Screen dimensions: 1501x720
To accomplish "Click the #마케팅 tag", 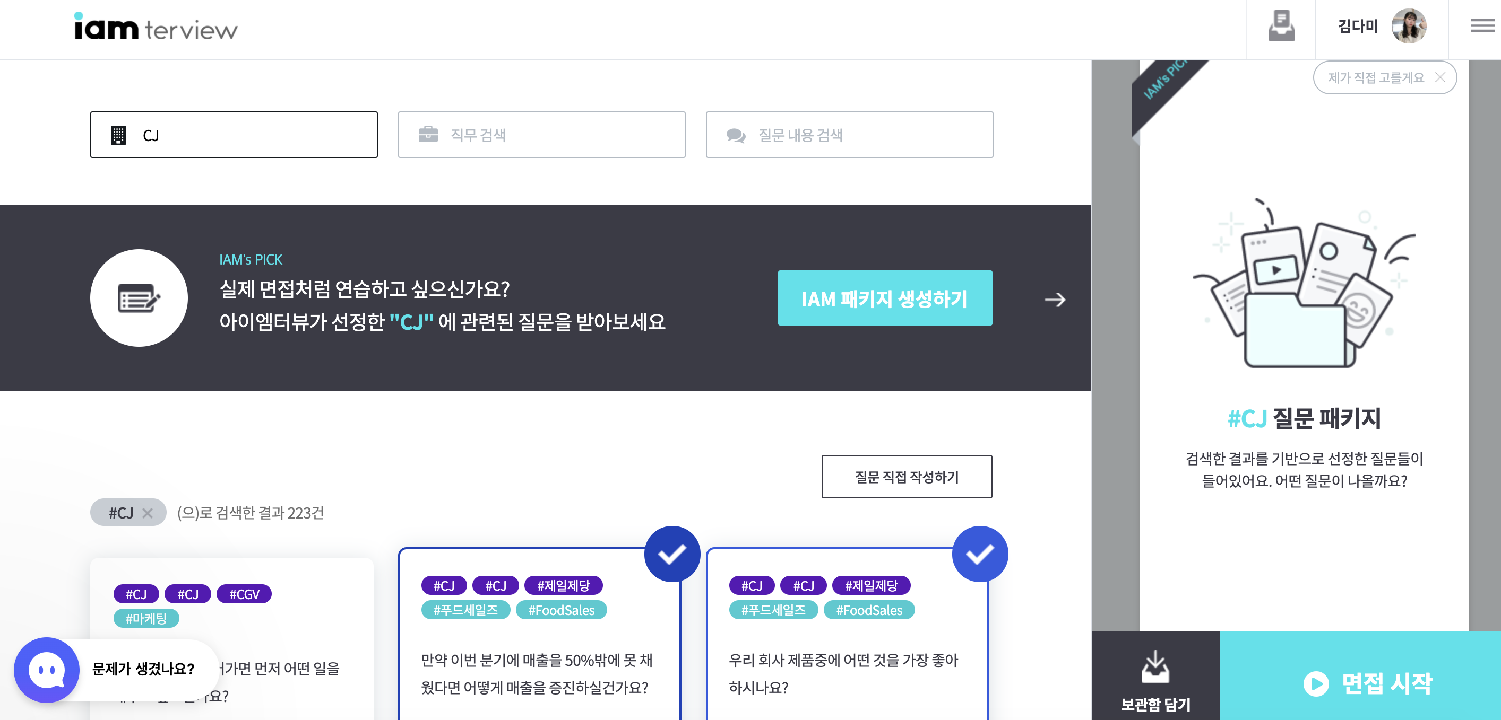I will coord(145,618).
